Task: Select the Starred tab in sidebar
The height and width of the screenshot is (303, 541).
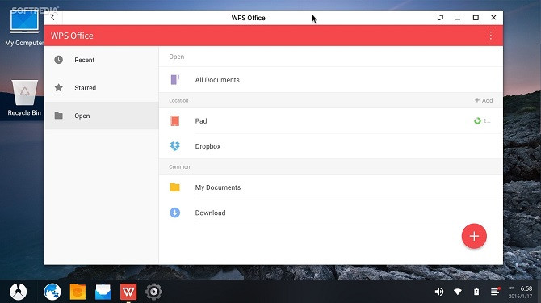Action: click(102, 87)
